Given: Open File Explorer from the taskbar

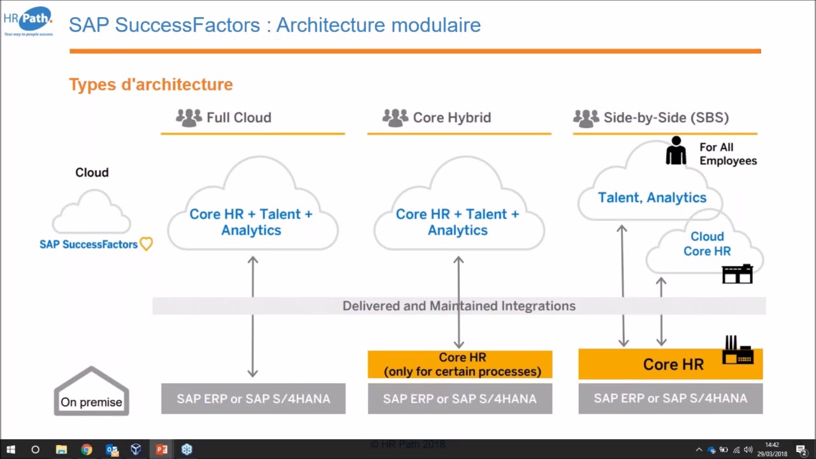Looking at the screenshot, I should pyautogui.click(x=61, y=449).
